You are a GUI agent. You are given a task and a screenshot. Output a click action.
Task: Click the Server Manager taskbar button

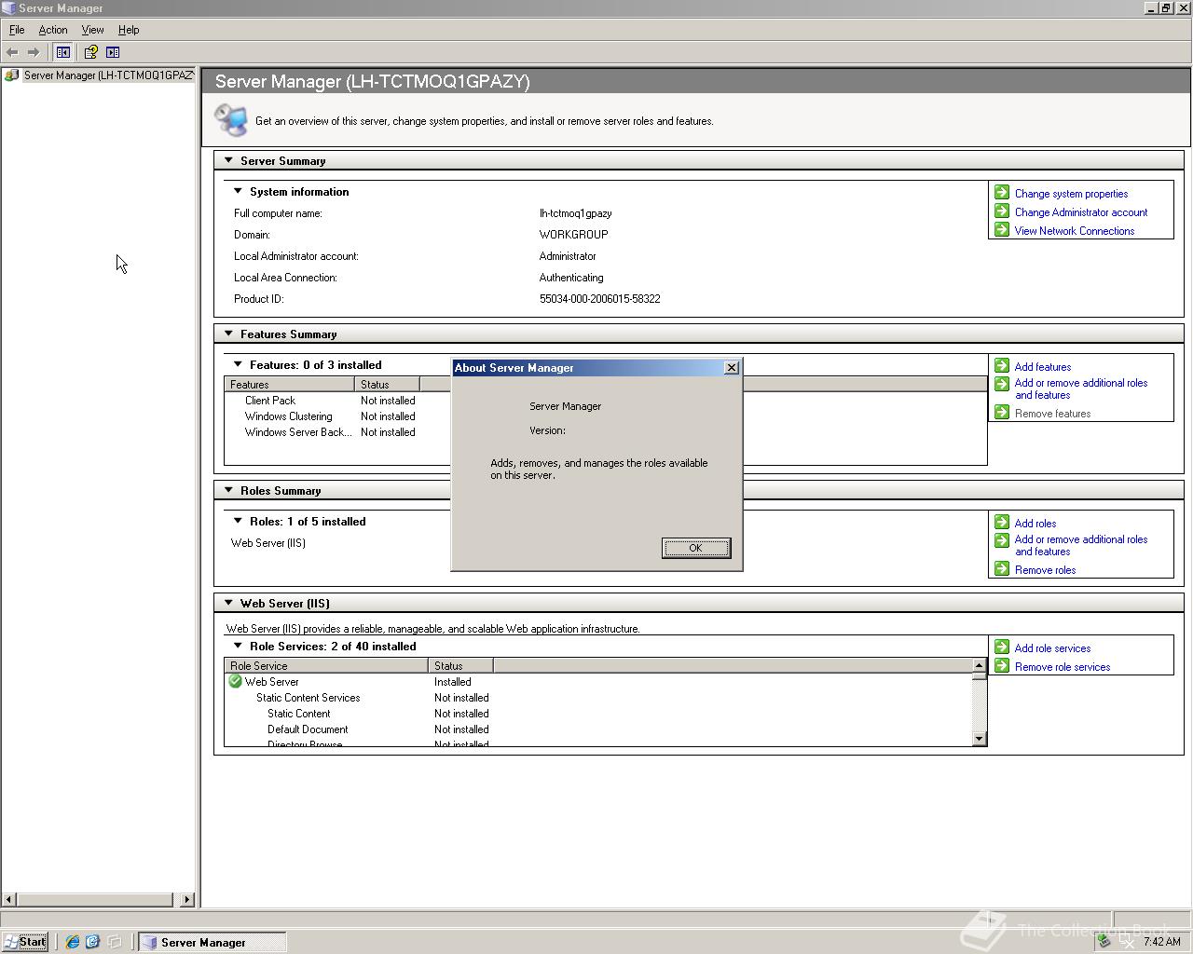click(x=213, y=942)
